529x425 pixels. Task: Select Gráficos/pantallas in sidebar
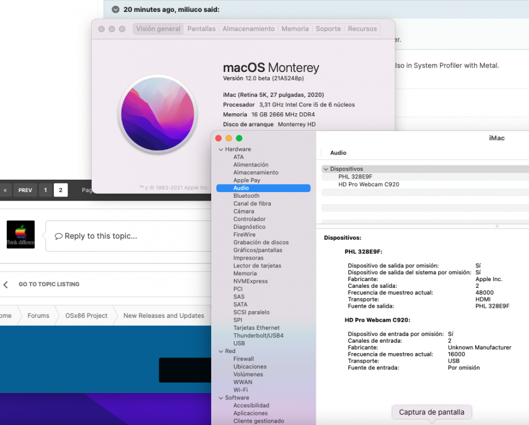point(258,250)
